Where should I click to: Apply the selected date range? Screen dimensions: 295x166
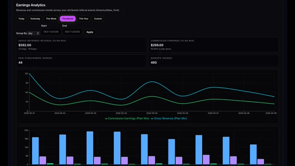click(x=90, y=32)
